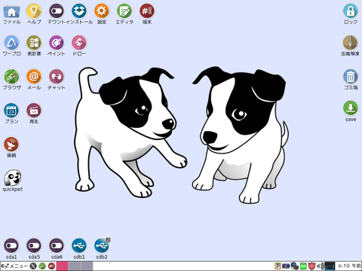362x271 pixels.
Task: Open the ドロー drawing app icon
Action: click(x=79, y=43)
